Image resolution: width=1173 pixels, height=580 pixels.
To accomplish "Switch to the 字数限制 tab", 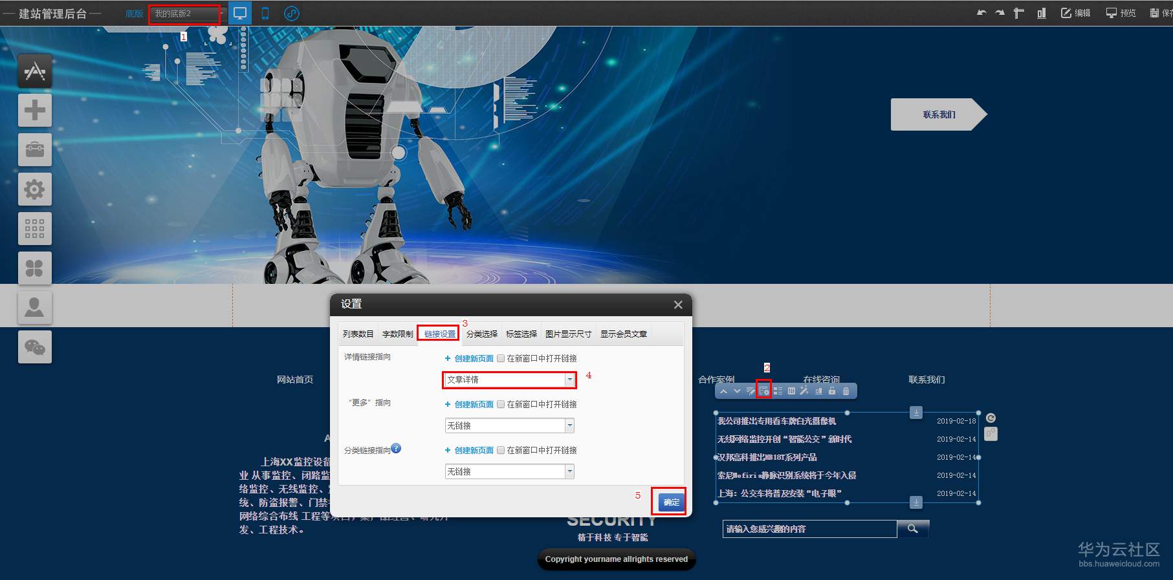I will [397, 334].
